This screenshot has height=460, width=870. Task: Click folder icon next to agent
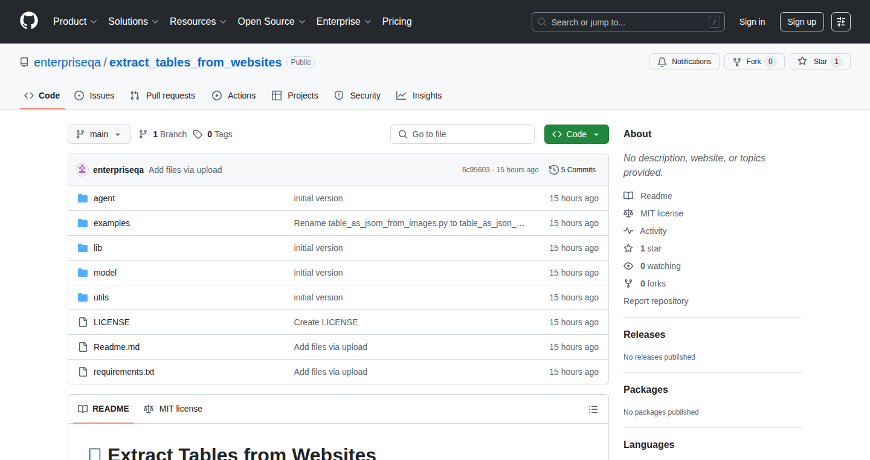pyautogui.click(x=83, y=198)
